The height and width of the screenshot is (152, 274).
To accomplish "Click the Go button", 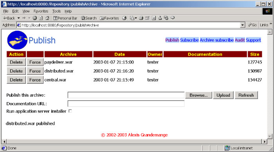I will click(x=252, y=25).
